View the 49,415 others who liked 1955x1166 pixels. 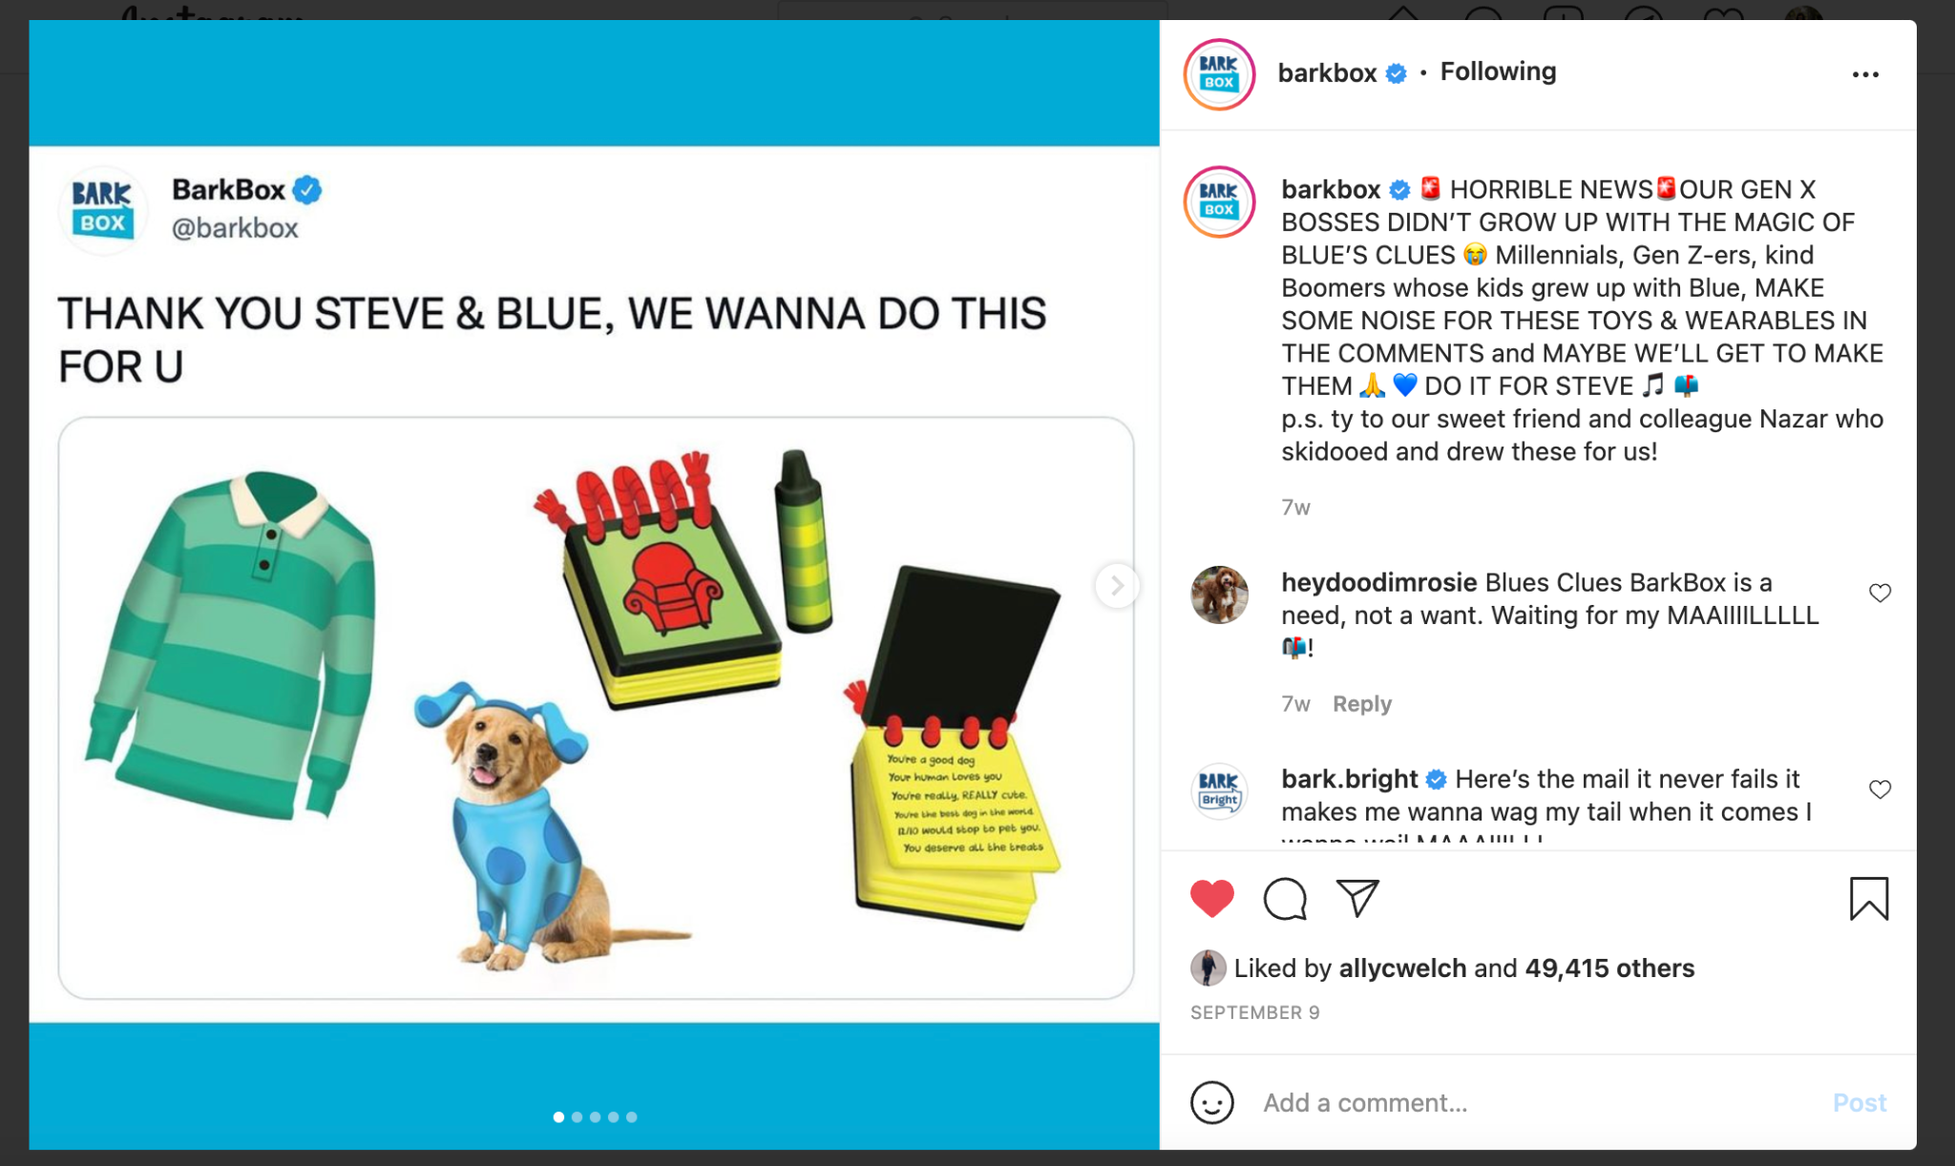(1609, 968)
